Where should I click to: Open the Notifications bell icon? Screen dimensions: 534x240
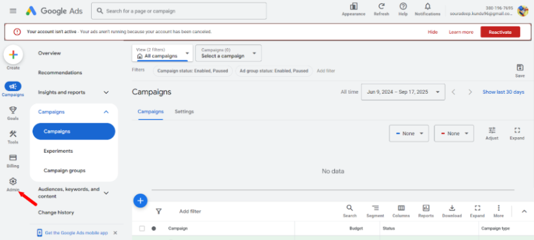427,6
